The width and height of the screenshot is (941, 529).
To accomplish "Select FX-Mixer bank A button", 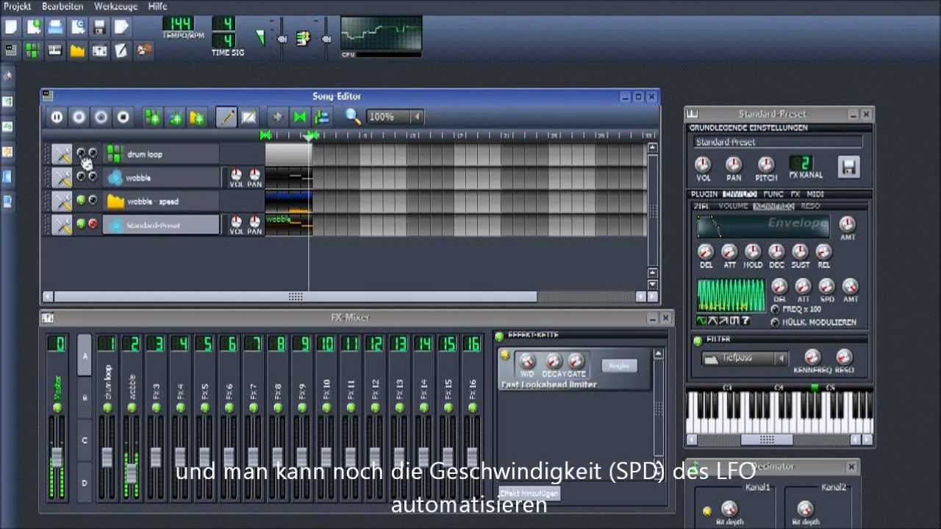I will click(x=85, y=356).
